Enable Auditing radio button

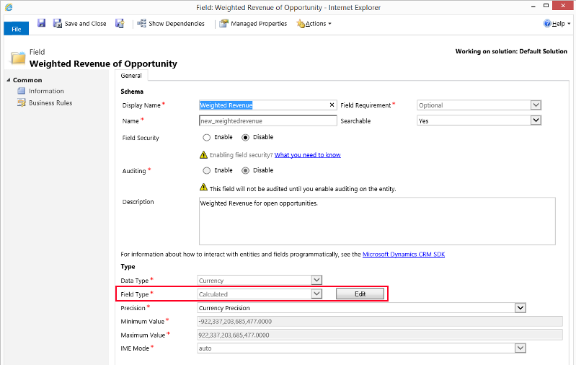point(207,170)
